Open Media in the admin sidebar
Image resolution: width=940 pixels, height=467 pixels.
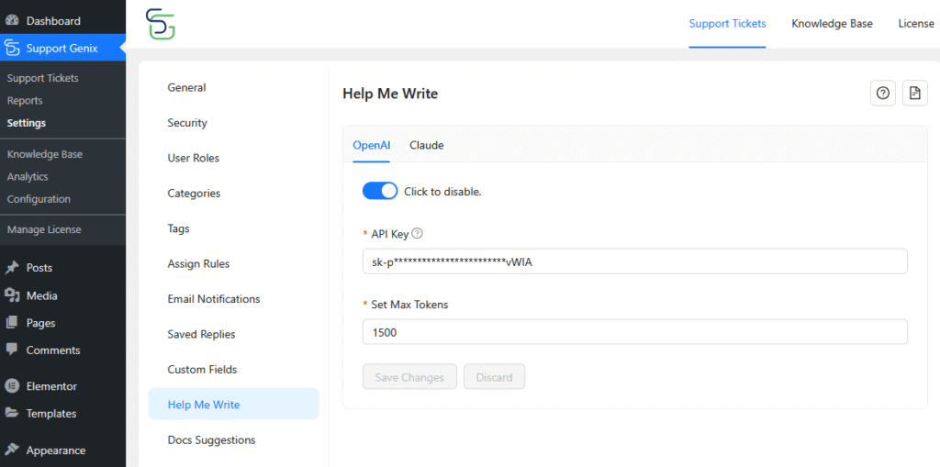(x=41, y=295)
